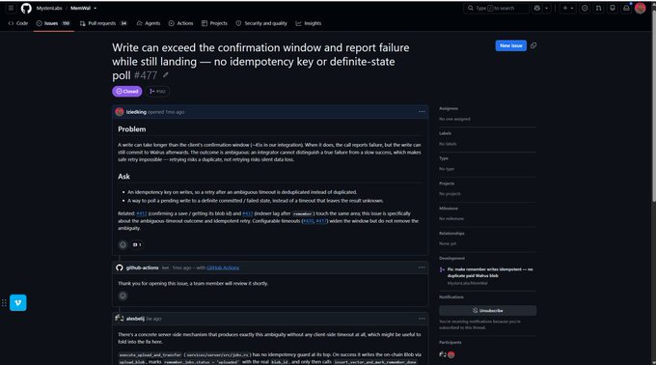
Task: Open the MemWal repository link
Action: click(x=80, y=8)
